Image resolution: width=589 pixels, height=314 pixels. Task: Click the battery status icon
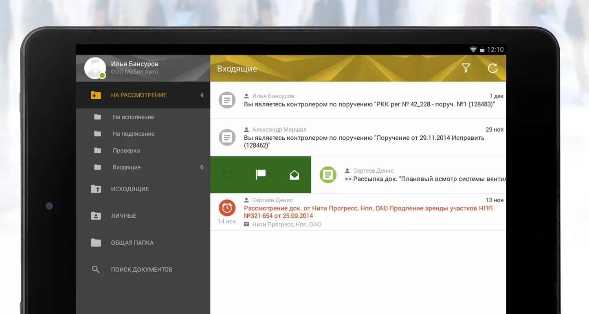tap(482, 50)
